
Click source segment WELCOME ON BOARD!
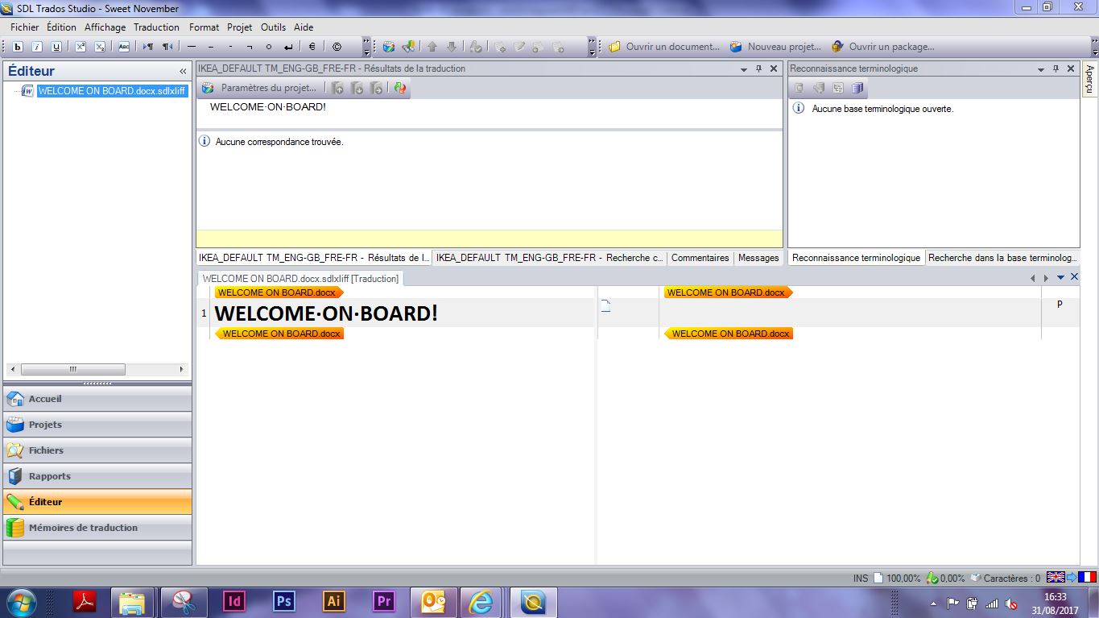click(x=326, y=313)
